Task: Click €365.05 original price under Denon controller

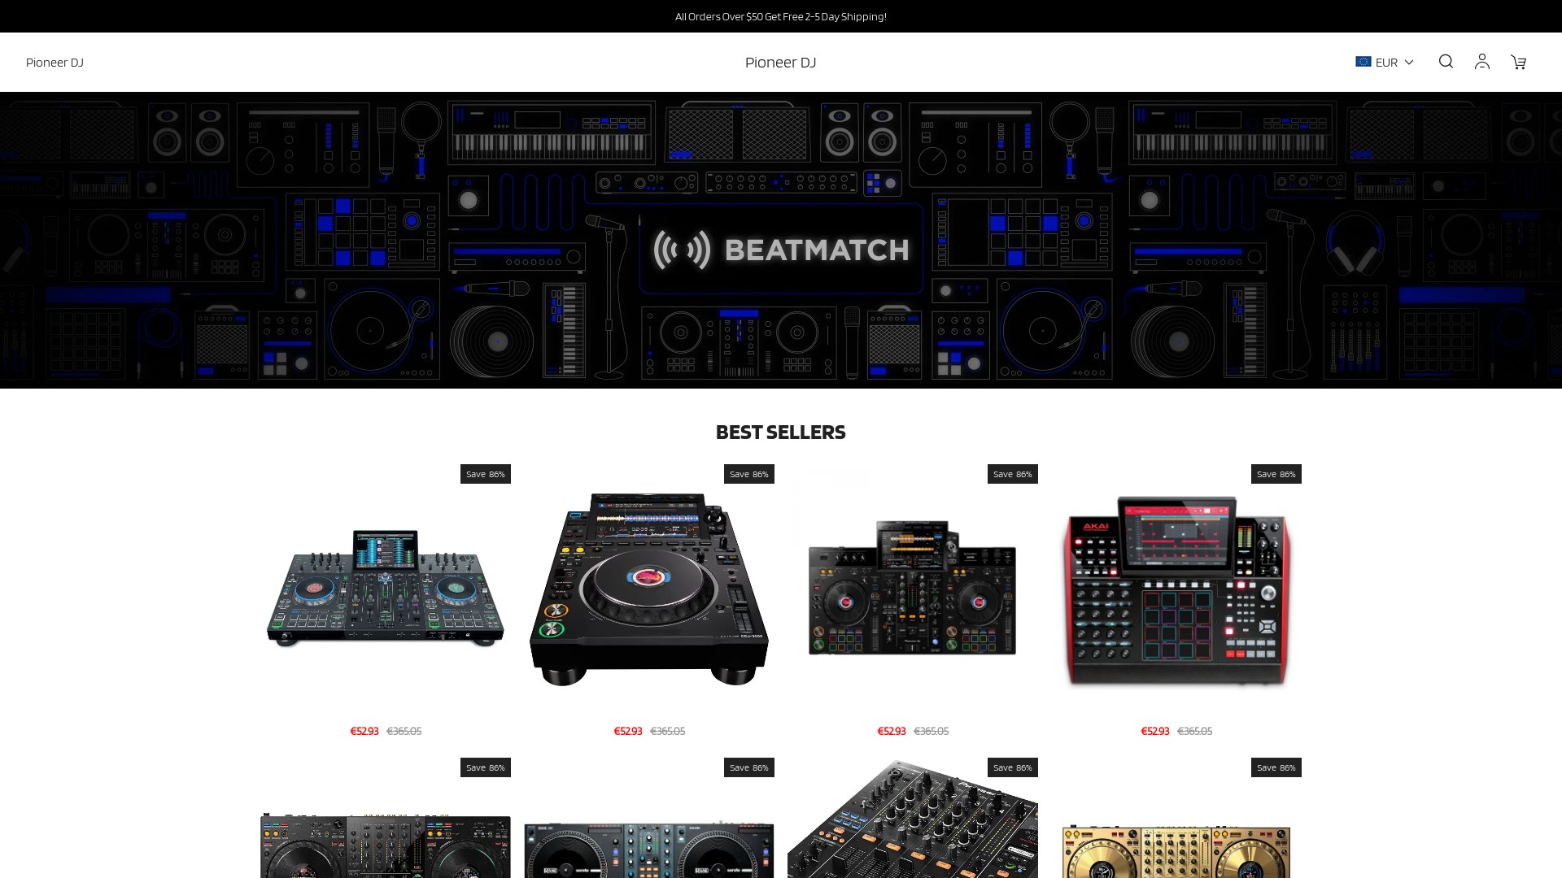Action: pos(404,731)
